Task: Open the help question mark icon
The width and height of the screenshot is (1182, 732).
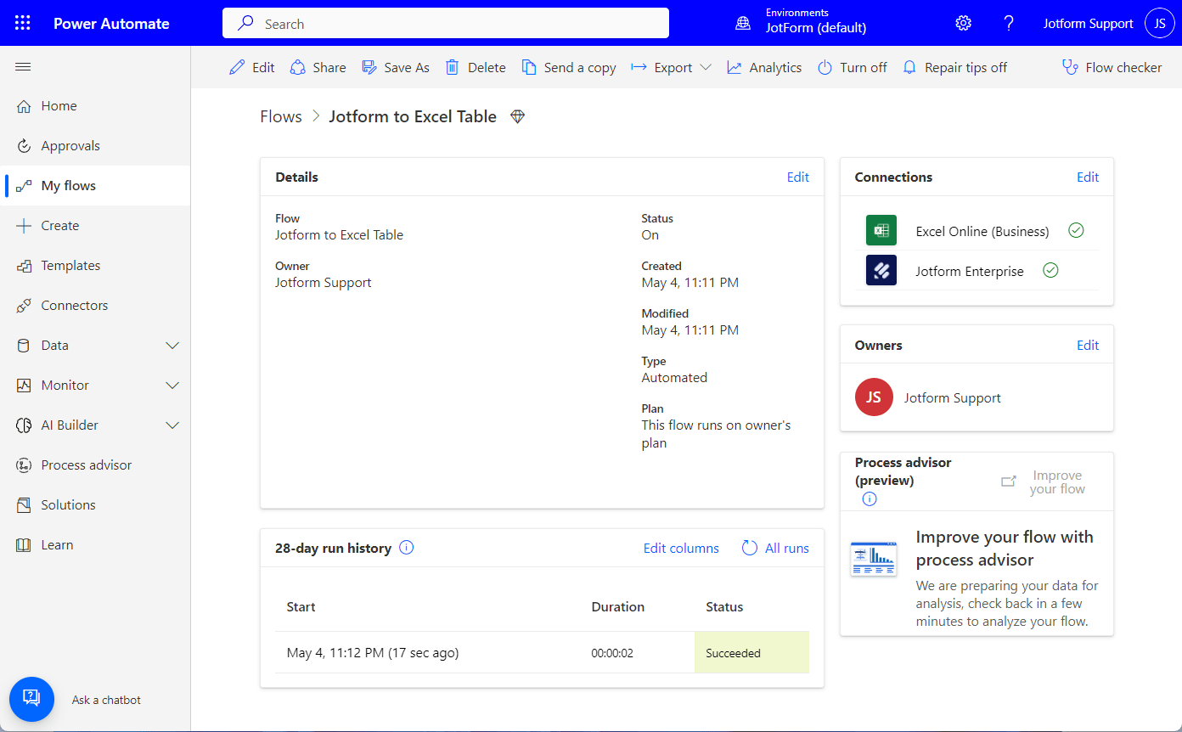Action: click(1009, 23)
